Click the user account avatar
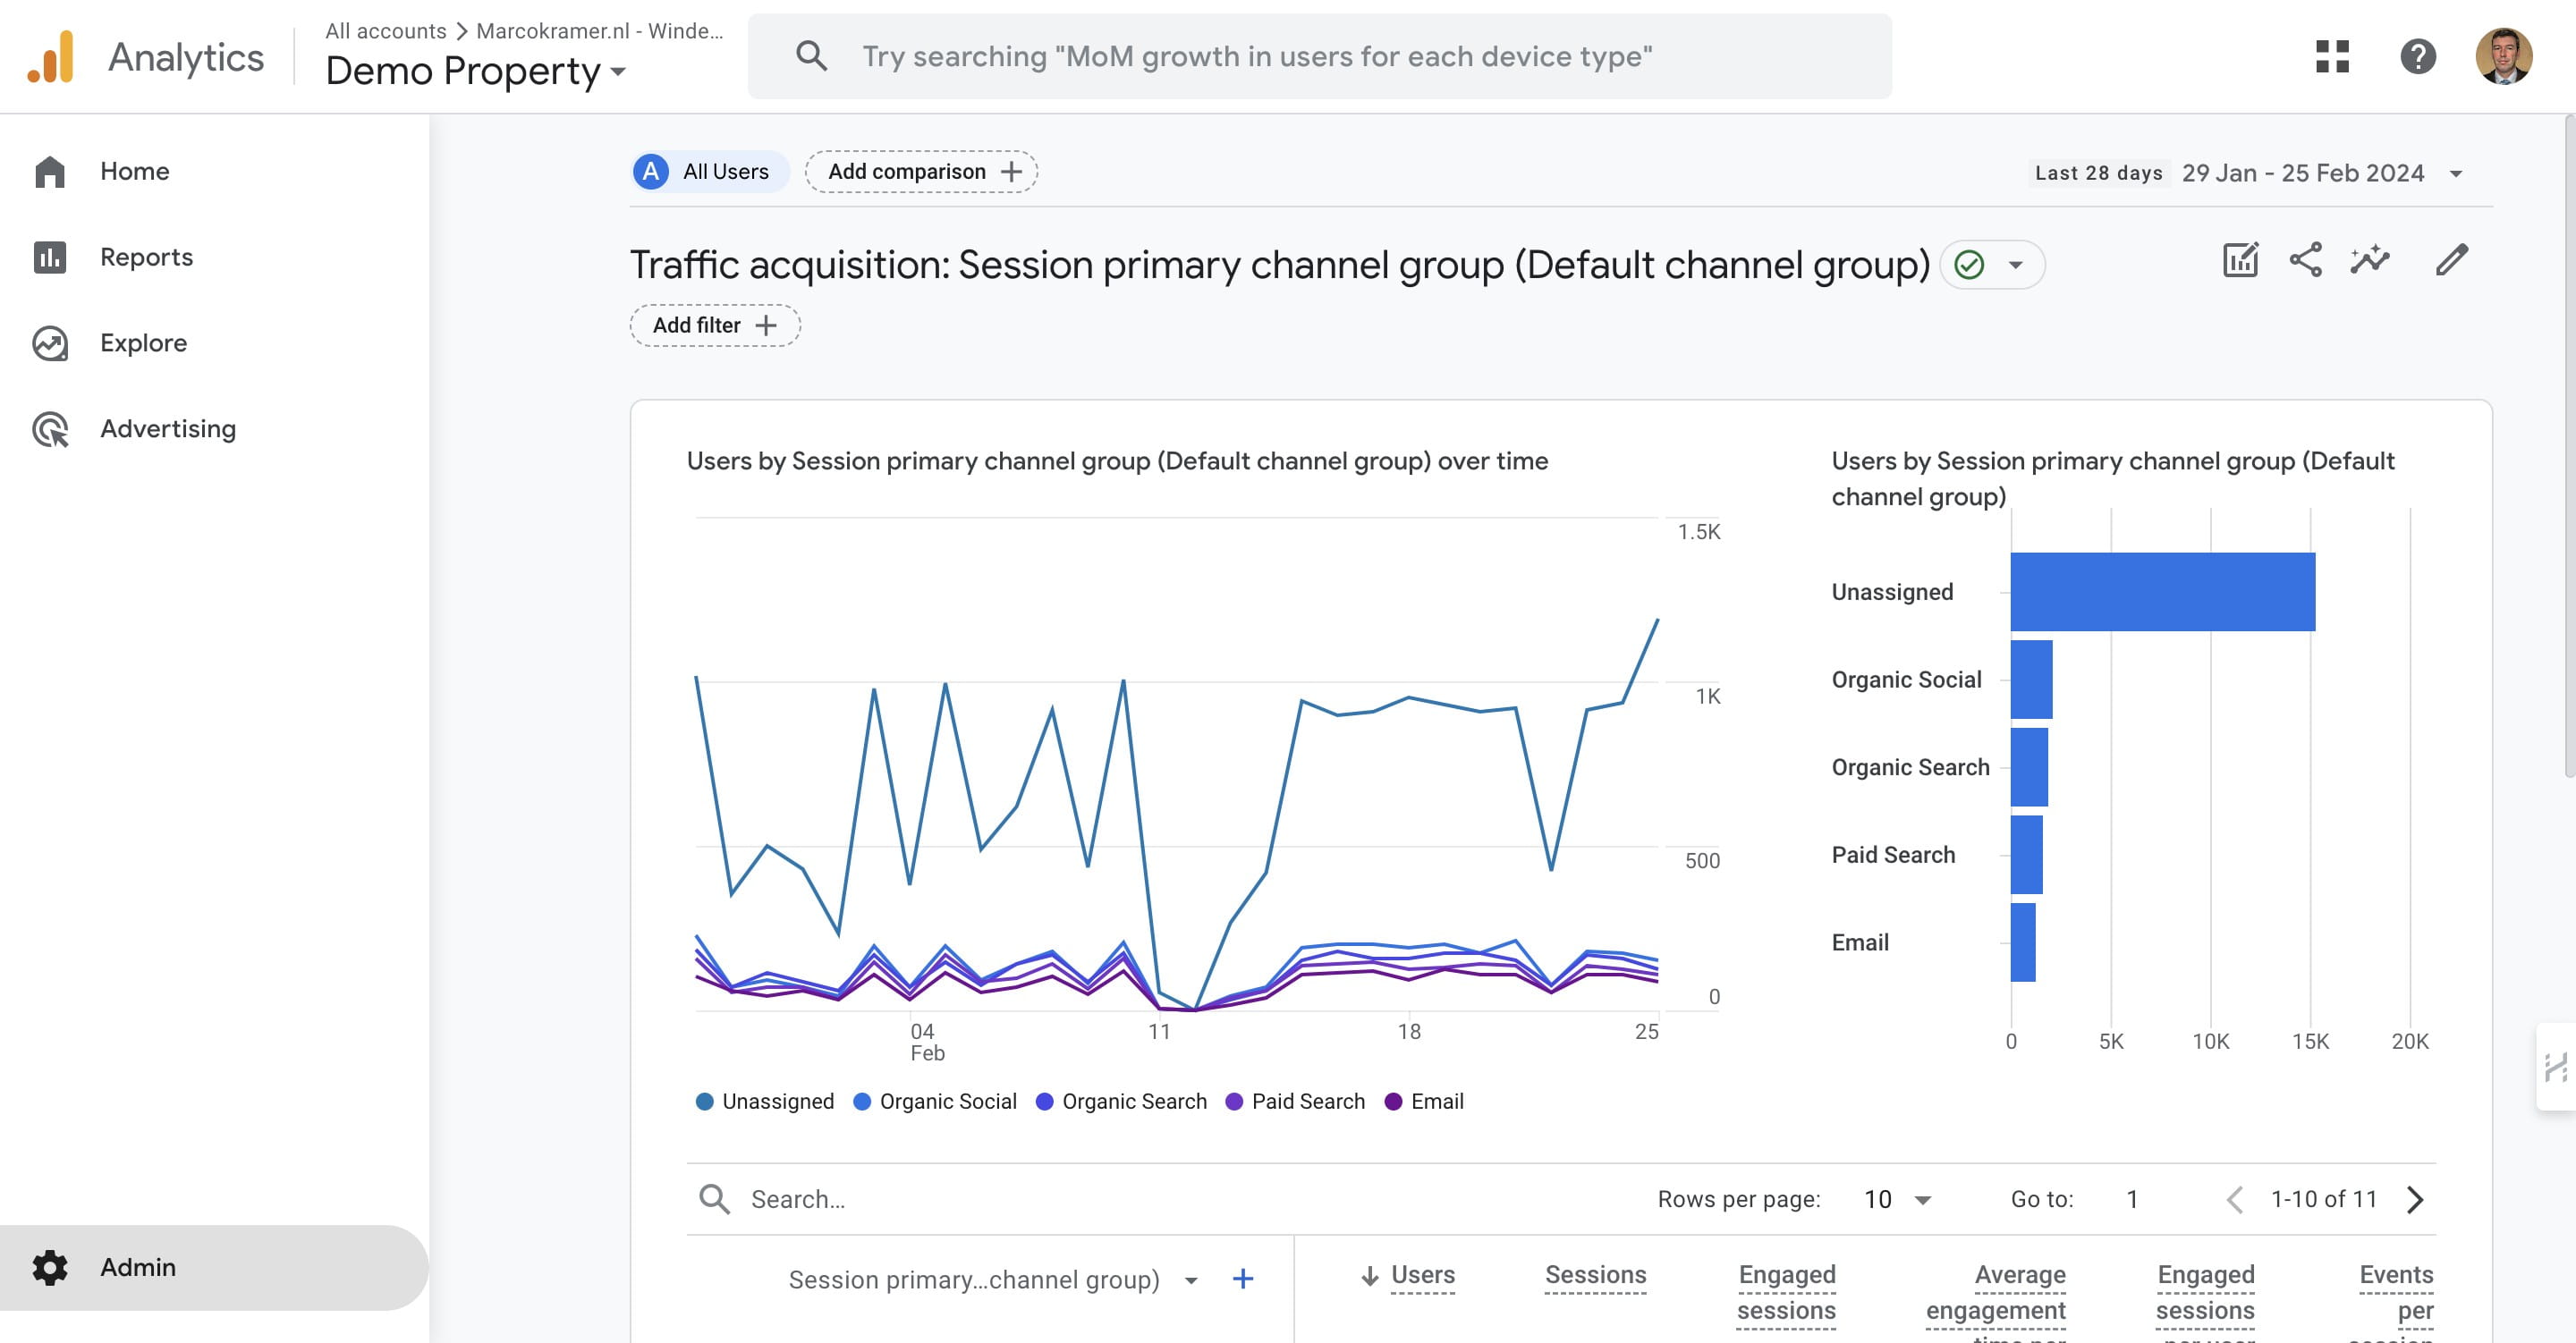Viewport: 2576px width, 1343px height. pos(2503,56)
